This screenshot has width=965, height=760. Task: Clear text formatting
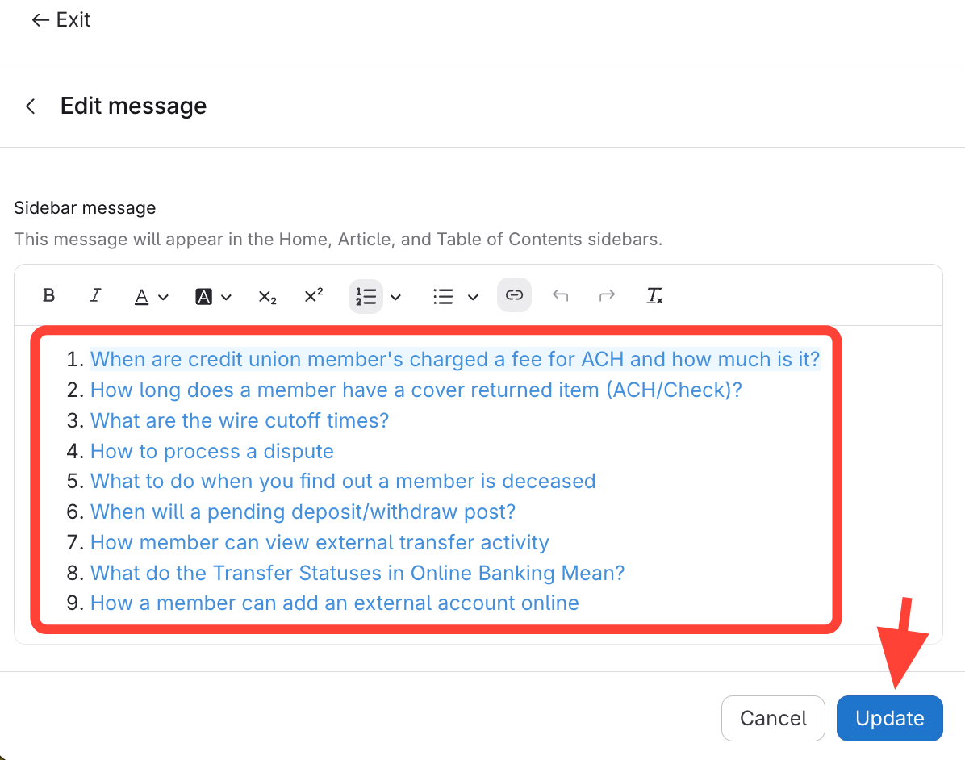[654, 296]
